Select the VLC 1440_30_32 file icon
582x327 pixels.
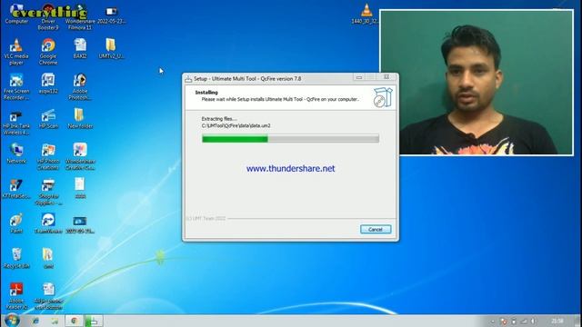click(x=366, y=15)
